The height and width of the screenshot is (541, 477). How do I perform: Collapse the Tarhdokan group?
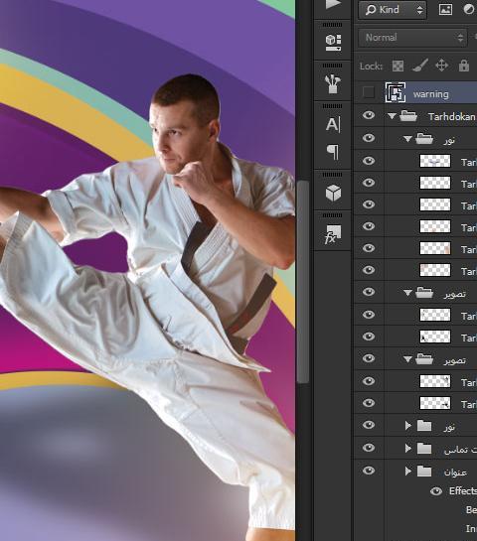392,116
